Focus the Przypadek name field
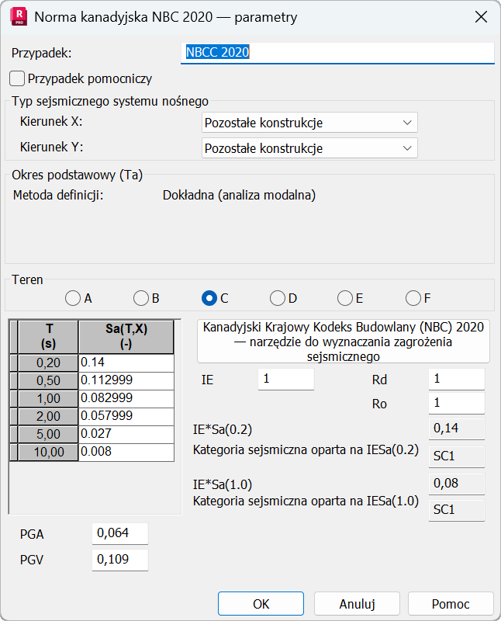The height and width of the screenshot is (621, 501). tap(337, 53)
